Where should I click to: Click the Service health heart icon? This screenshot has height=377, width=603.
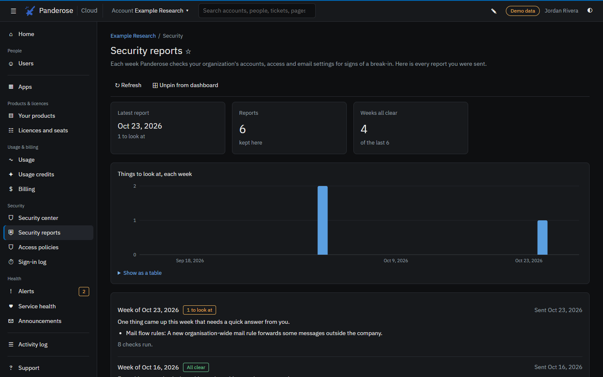(11, 306)
